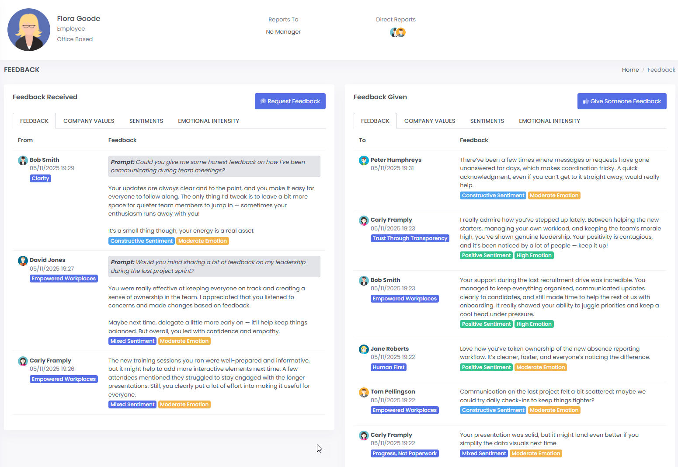Open Emotional Intensity tab in Feedback Received
The image size is (678, 467).
point(209,121)
